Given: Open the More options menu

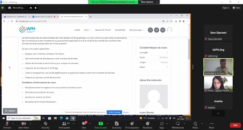Looking at the screenshot, I should pos(212,125).
